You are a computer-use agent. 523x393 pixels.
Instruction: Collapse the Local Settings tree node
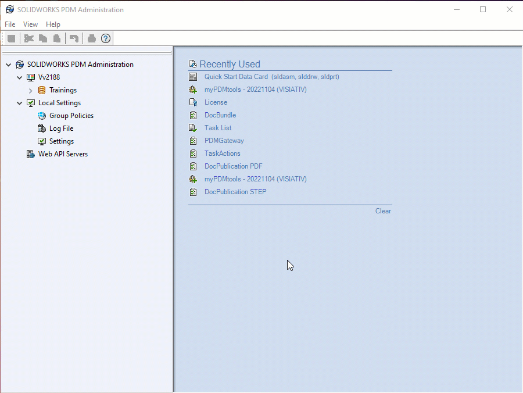tap(20, 103)
